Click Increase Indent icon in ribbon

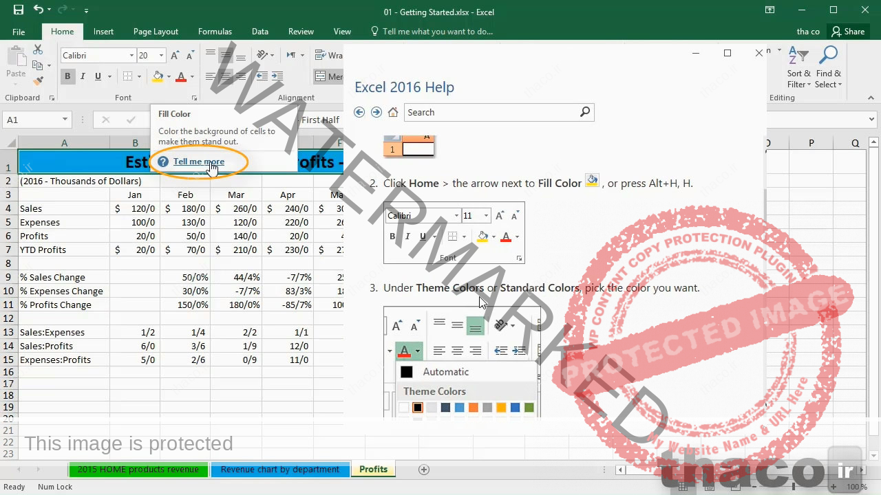coord(278,76)
